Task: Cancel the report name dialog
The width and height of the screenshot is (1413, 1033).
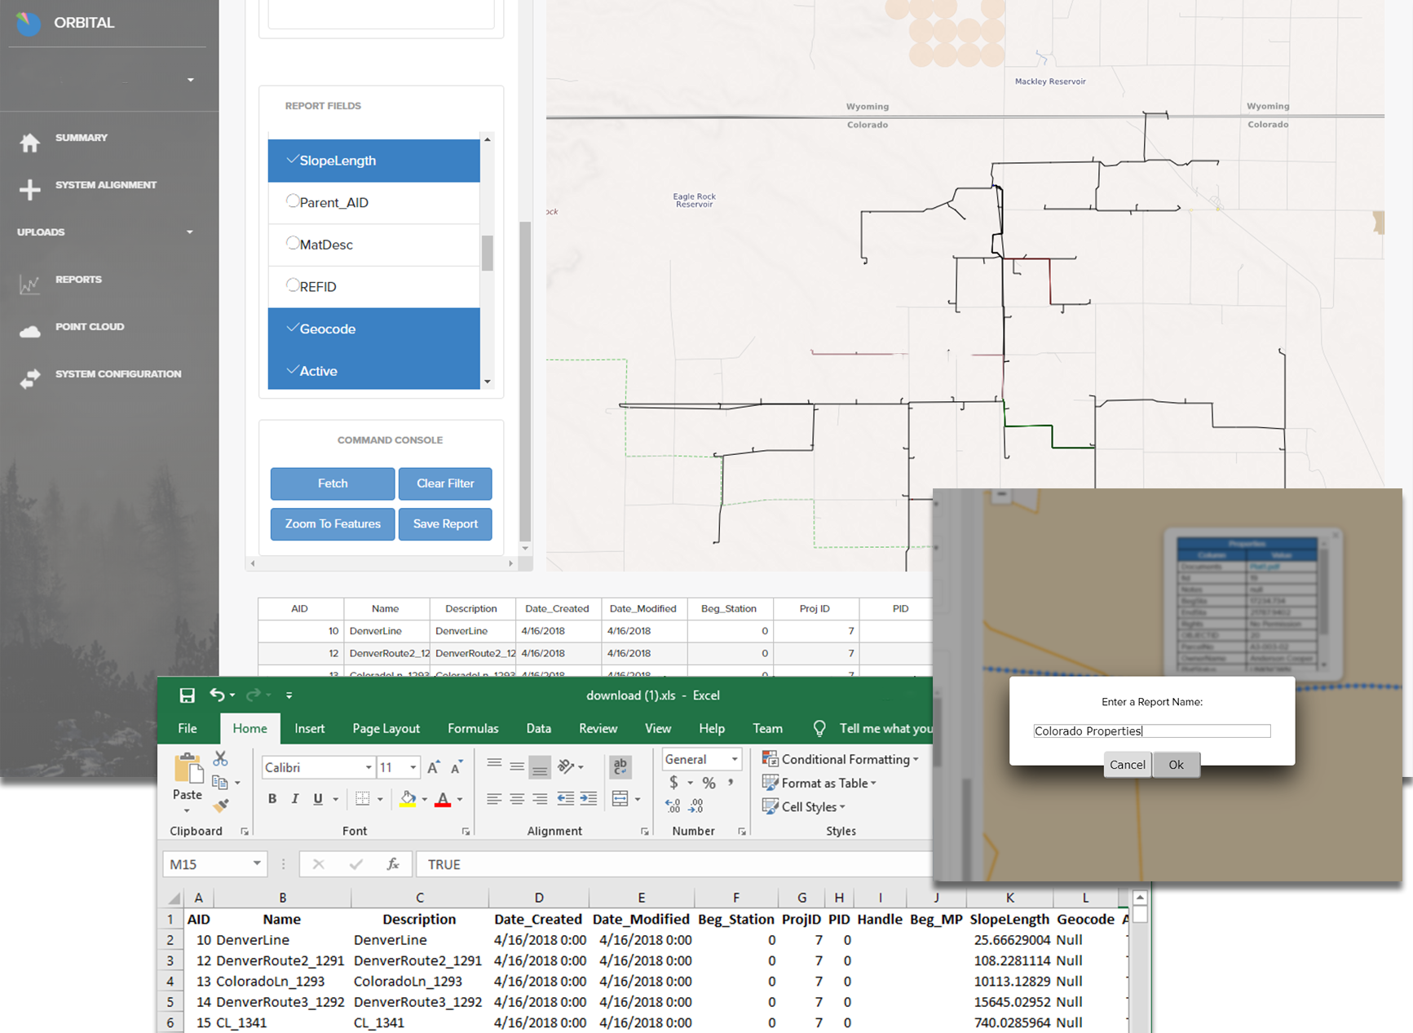Action: pyautogui.click(x=1128, y=765)
